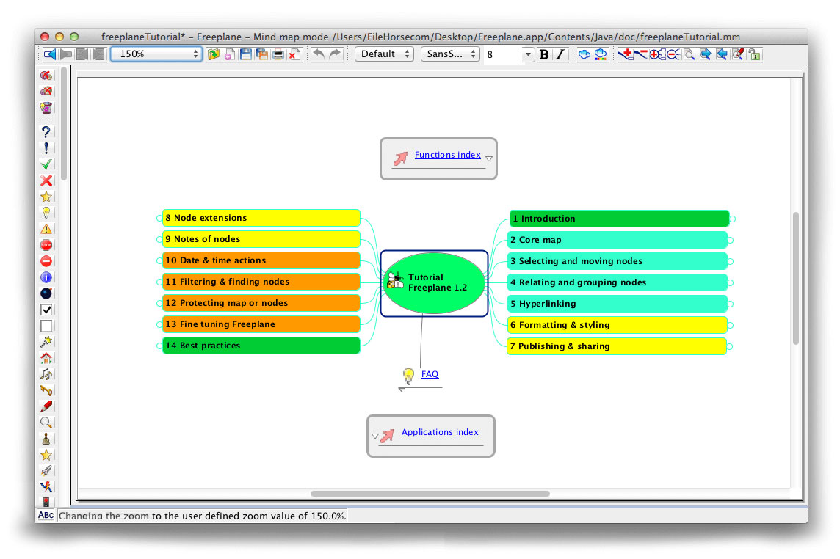Click the find magnifier icon in toolbar
The width and height of the screenshot is (840, 559).
689,54
